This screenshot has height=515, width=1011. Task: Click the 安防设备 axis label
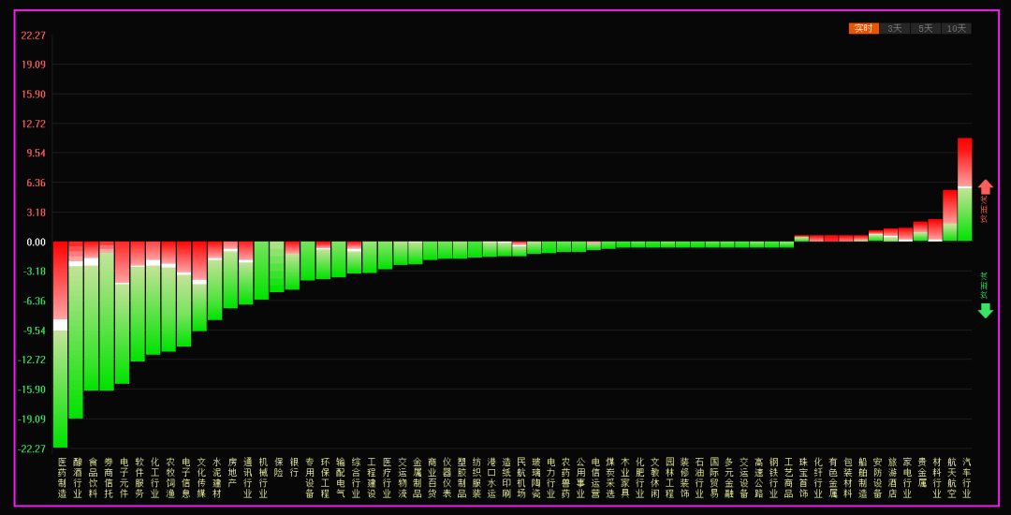point(877,478)
